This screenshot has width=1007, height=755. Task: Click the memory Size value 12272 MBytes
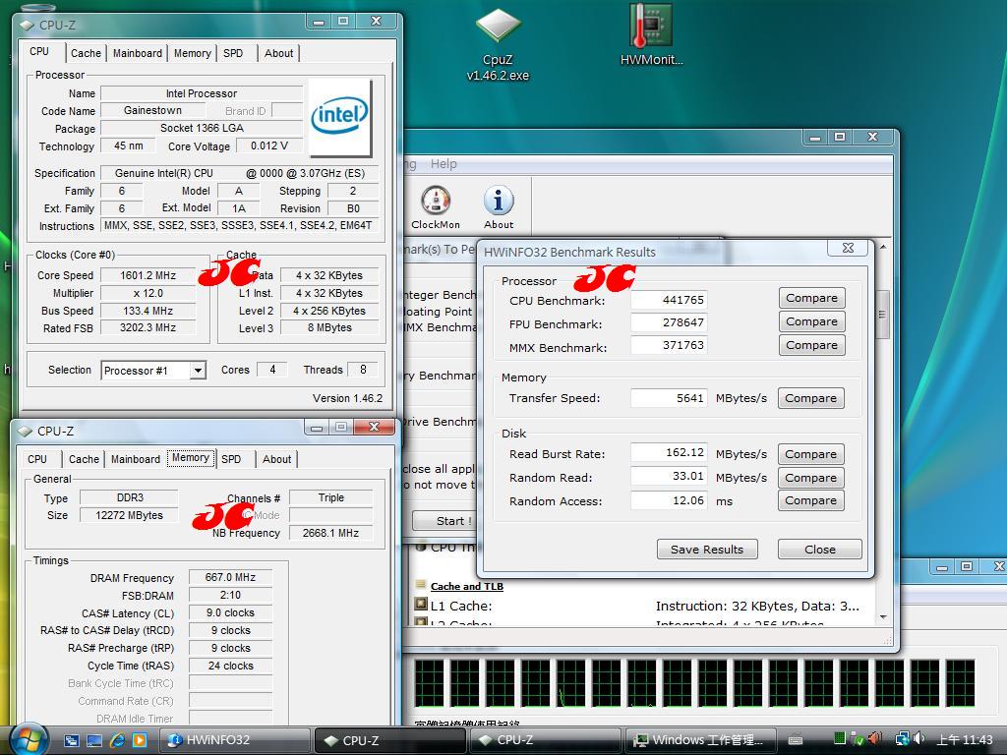pyautogui.click(x=129, y=515)
